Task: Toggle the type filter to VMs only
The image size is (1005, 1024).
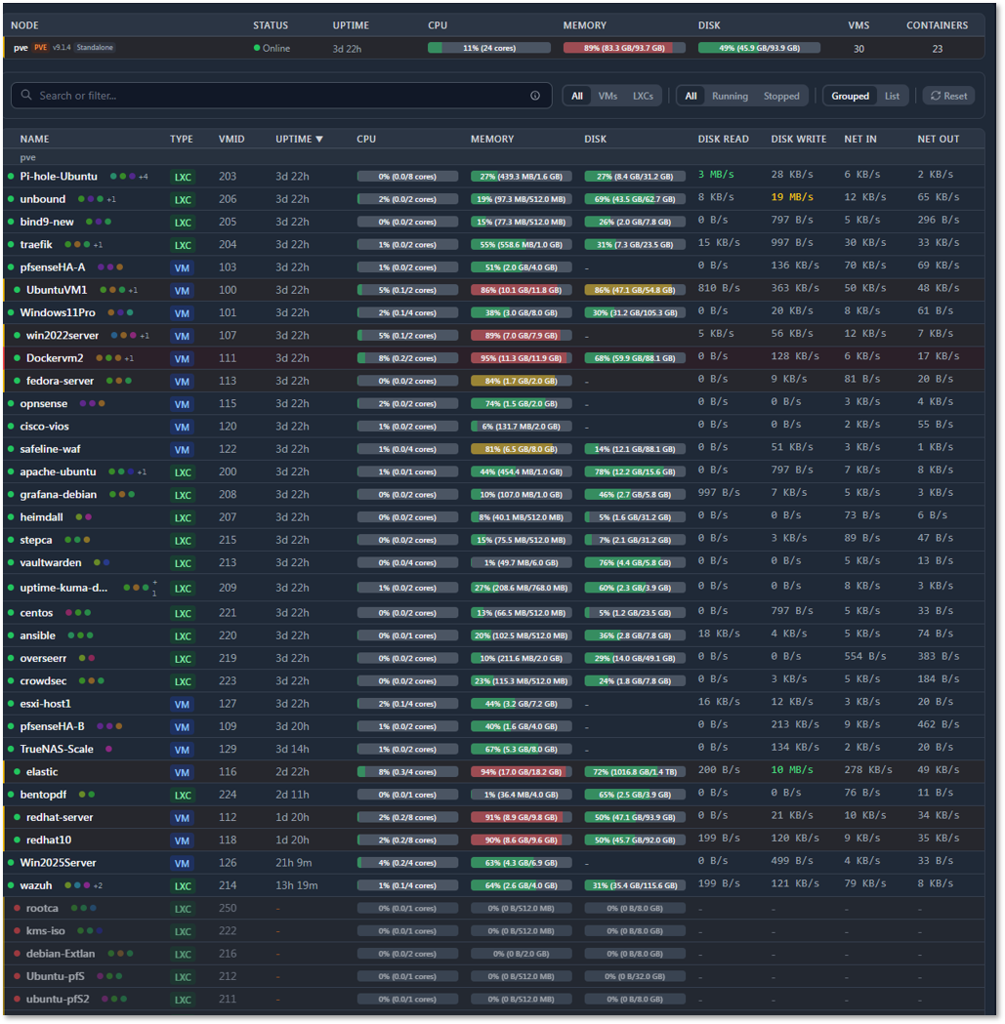Action: click(607, 95)
